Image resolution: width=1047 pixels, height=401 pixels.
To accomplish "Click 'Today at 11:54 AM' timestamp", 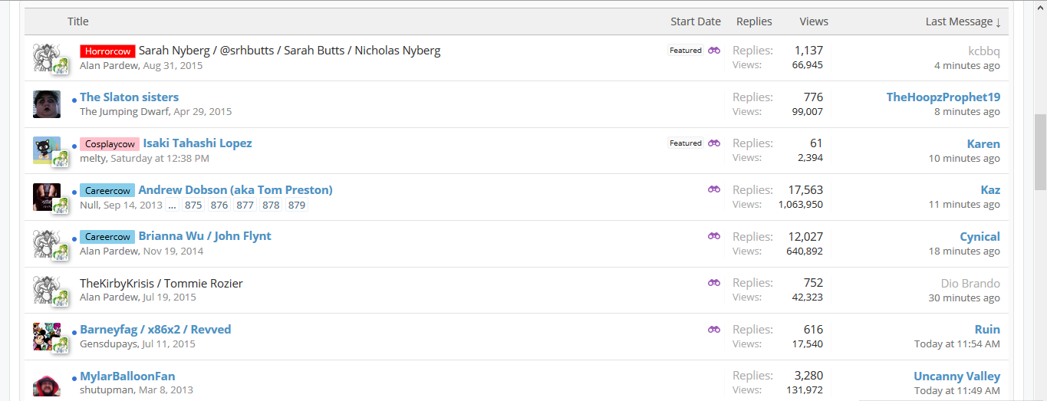I will tap(957, 344).
